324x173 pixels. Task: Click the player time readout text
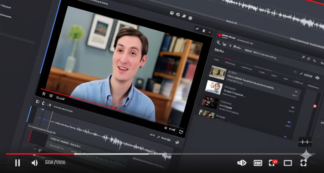(x=55, y=162)
